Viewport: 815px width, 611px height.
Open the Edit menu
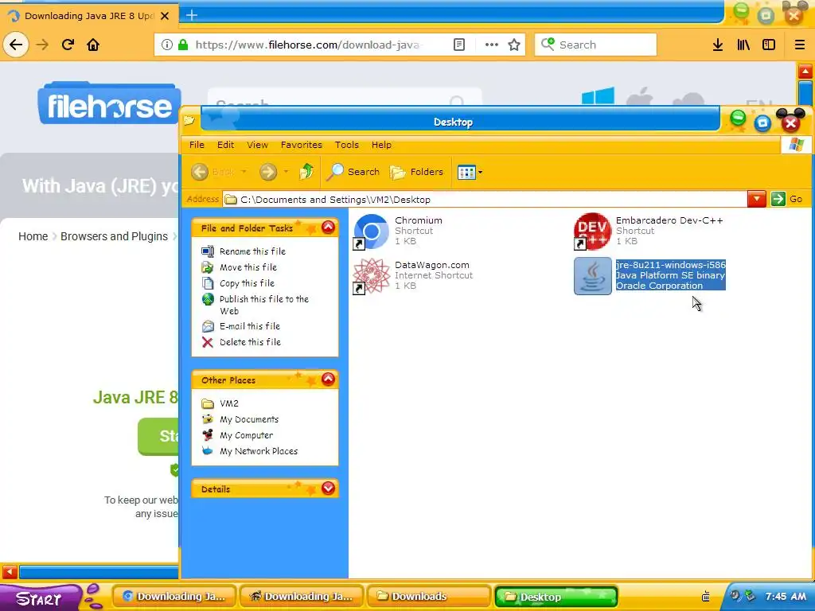[x=225, y=145]
